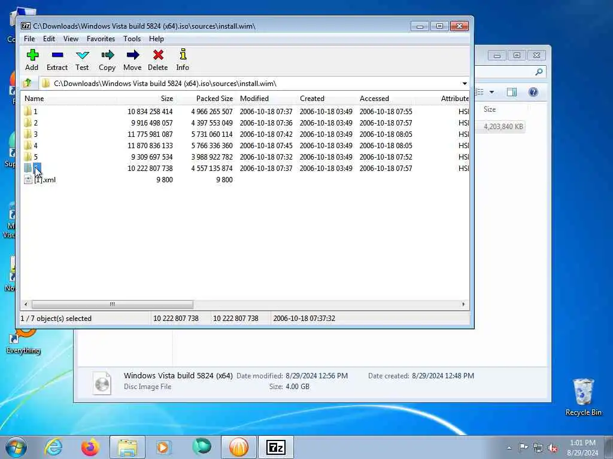613x459 pixels.
Task: Launch Internet Explorer from taskbar
Action: tap(53, 447)
